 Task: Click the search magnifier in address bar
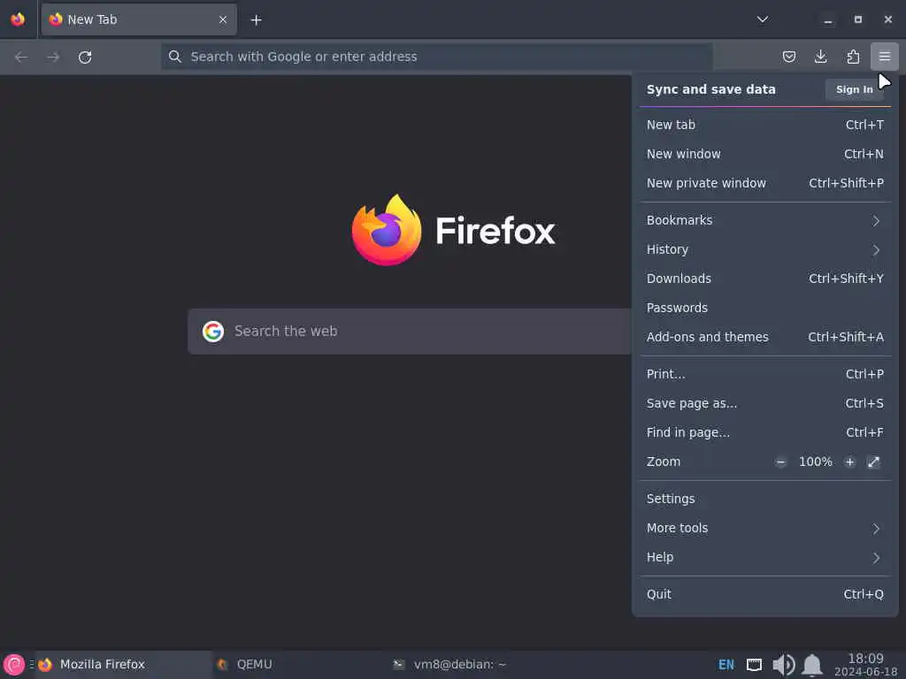point(174,57)
